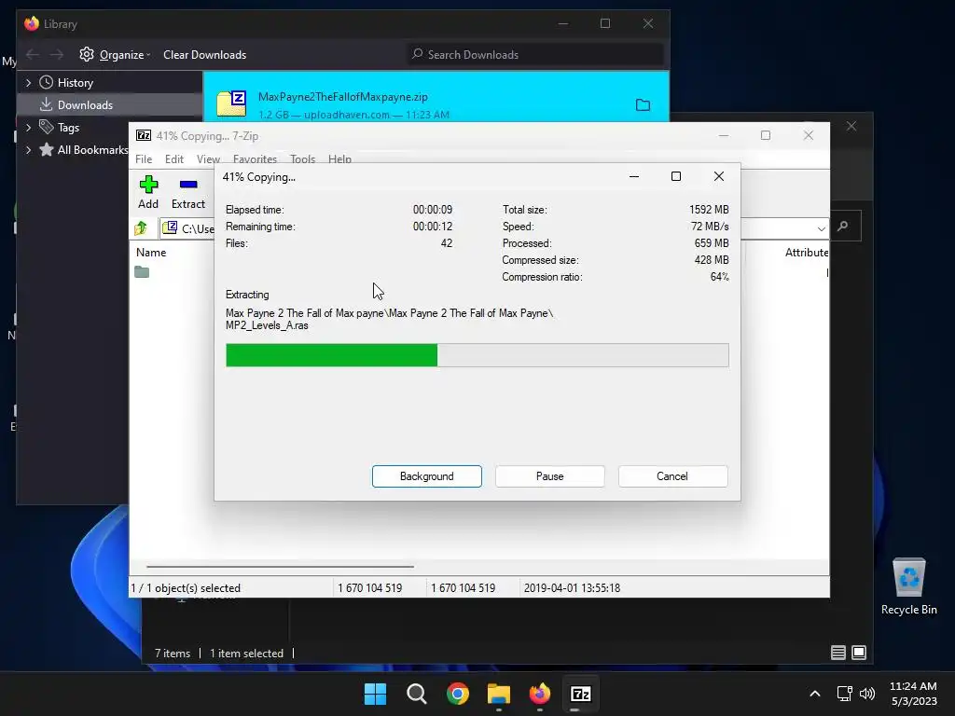Screen dimensions: 955x716
Task: Open the address path dropdown arrow
Action: click(x=821, y=228)
